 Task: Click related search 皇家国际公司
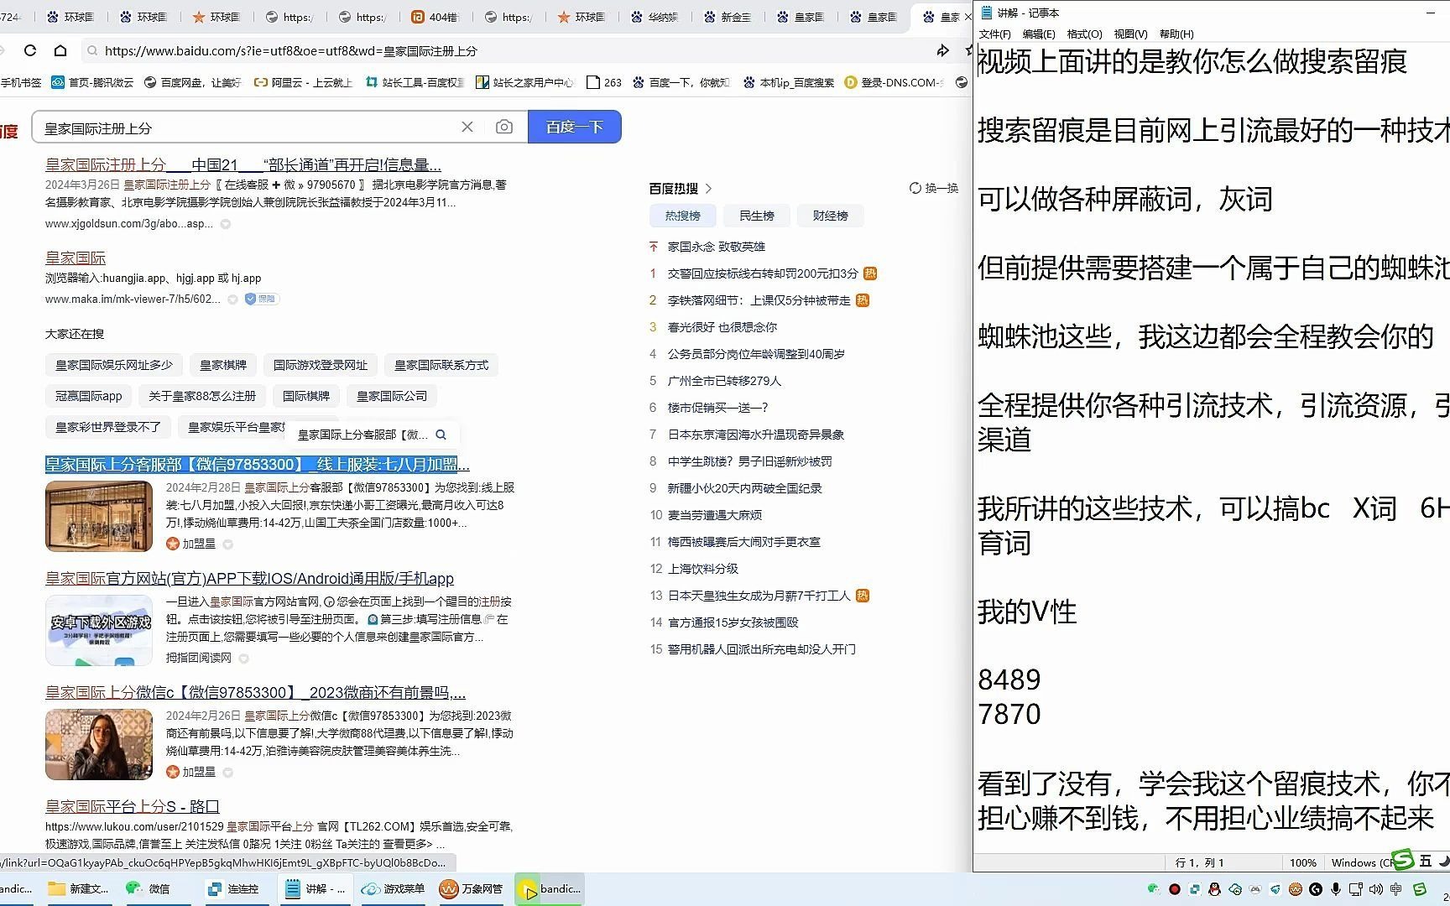pyautogui.click(x=392, y=396)
